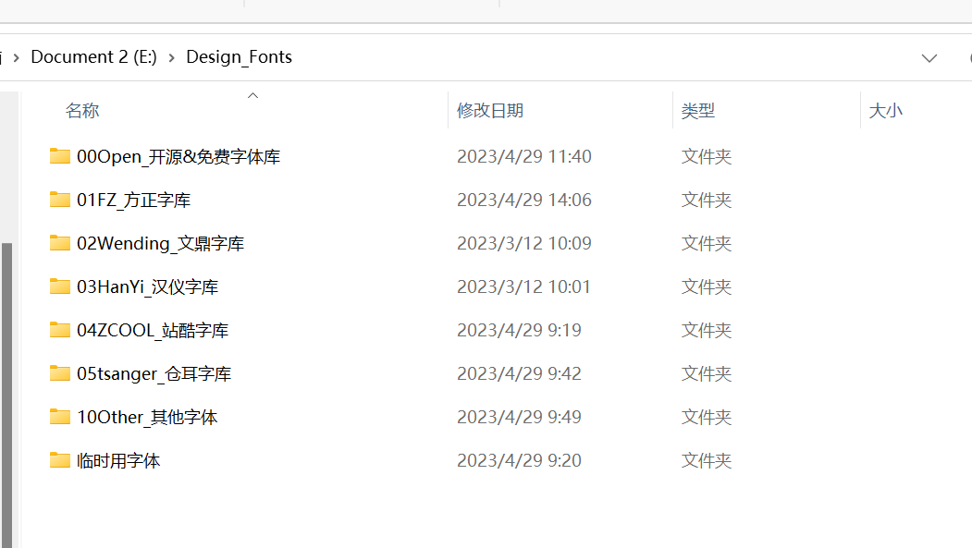Click 文件夹 type in 00Open row
Viewport: 972px width, 548px height.
pos(707,157)
